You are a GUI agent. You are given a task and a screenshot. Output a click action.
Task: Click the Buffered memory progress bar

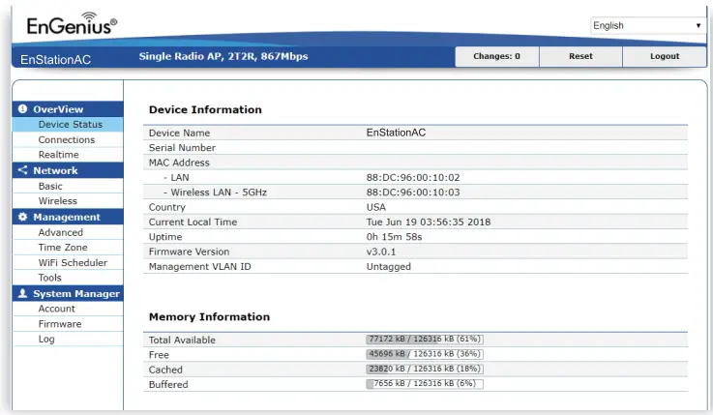pos(425,384)
